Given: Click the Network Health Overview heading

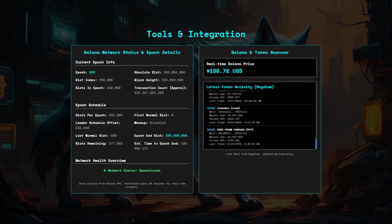Looking at the screenshot, I should (x=101, y=161).
